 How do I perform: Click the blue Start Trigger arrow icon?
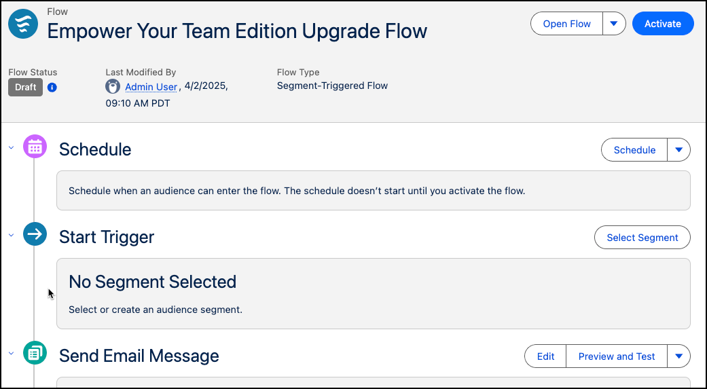35,234
